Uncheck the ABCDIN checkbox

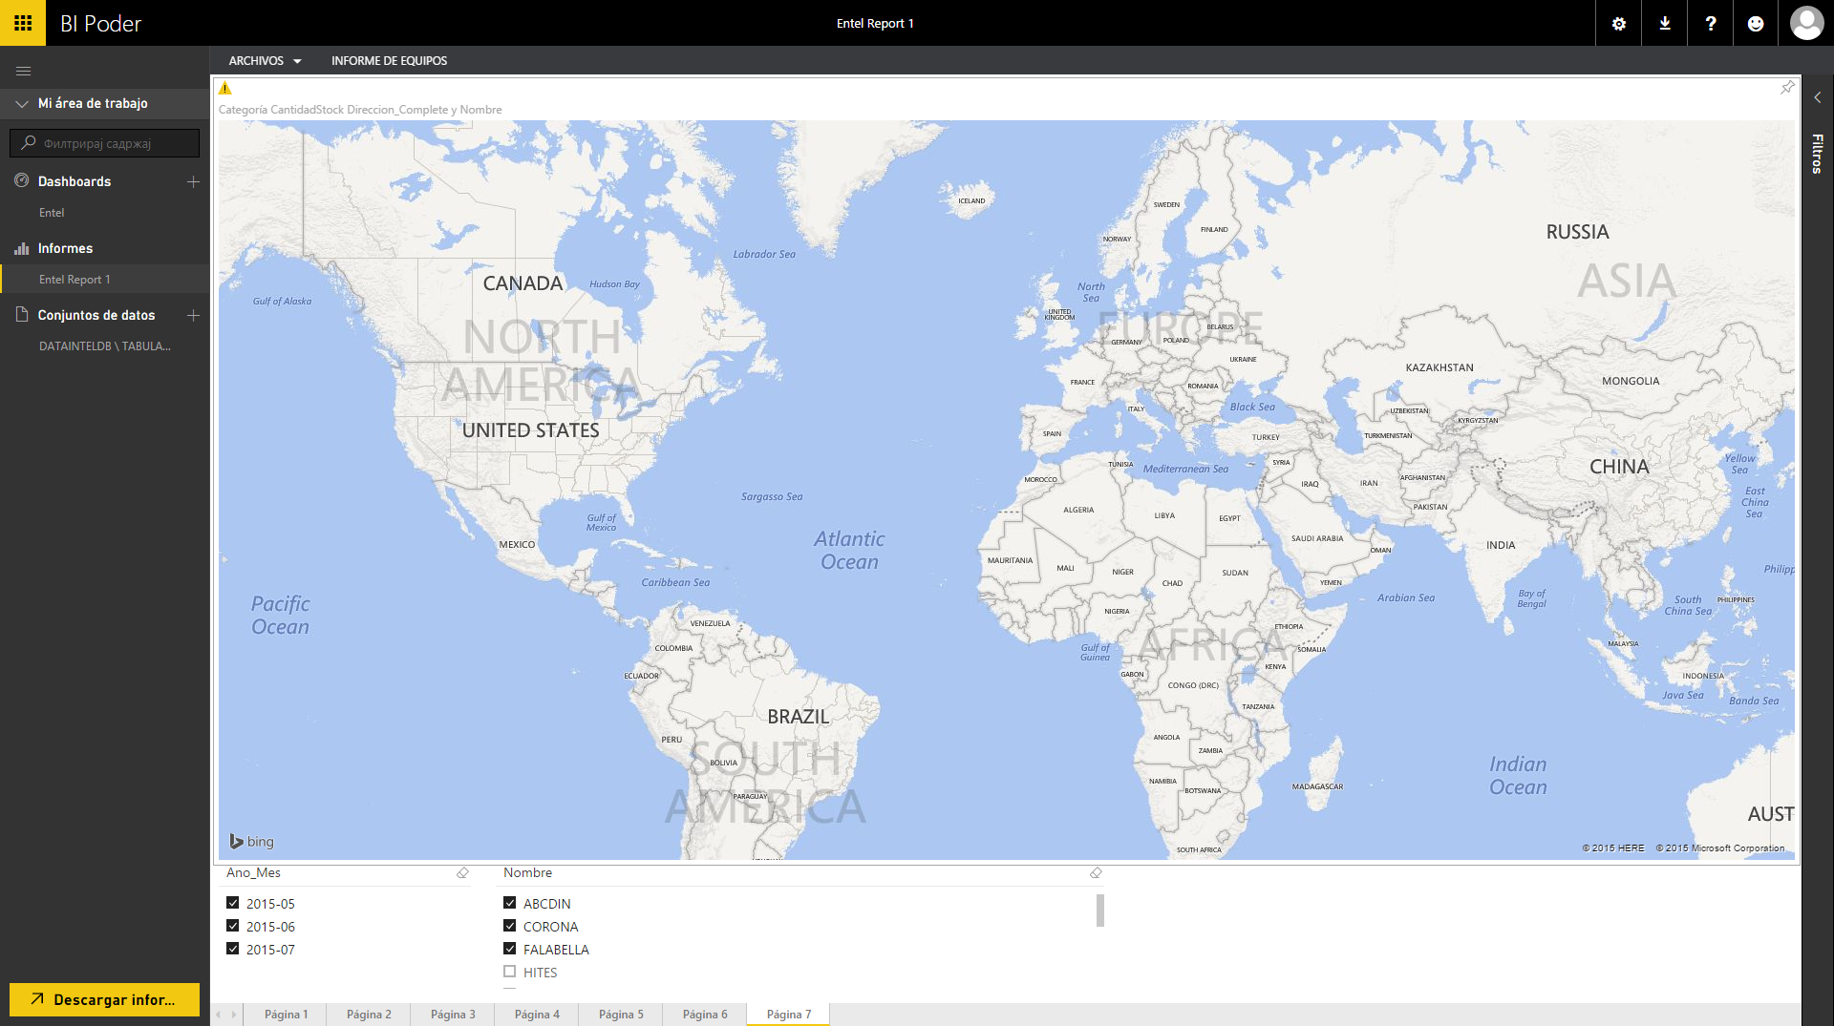(x=509, y=903)
